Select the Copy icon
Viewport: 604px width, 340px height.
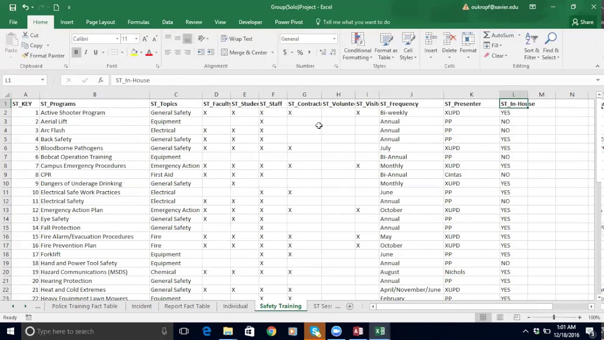[x=26, y=46]
